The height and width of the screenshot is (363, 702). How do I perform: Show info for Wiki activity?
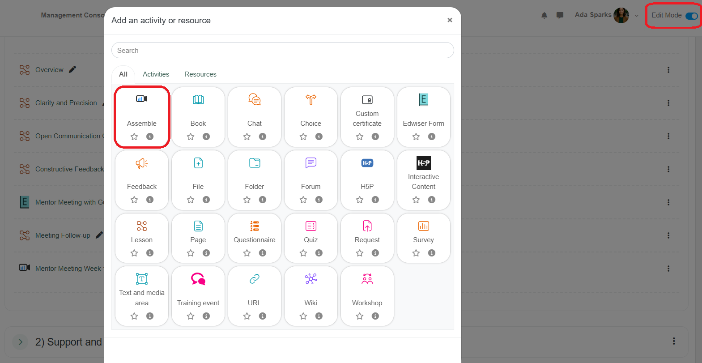[319, 316]
